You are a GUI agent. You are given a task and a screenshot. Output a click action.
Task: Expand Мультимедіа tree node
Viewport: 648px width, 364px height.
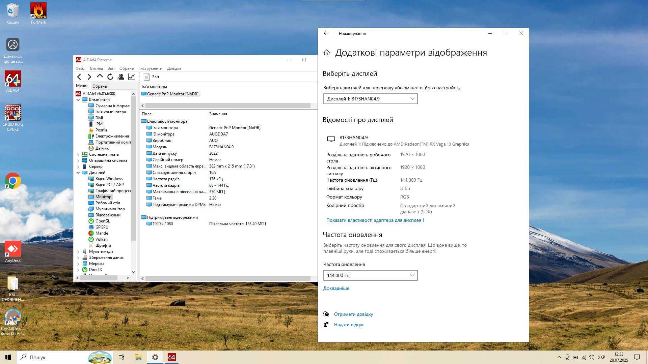click(x=78, y=251)
